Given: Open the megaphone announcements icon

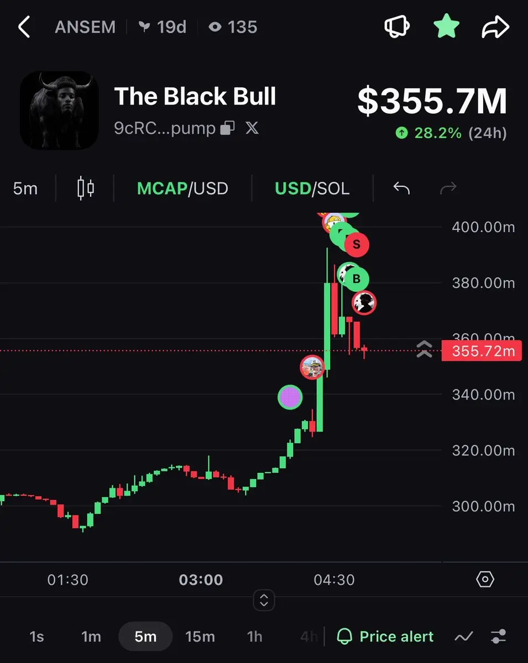Looking at the screenshot, I should click(x=398, y=27).
